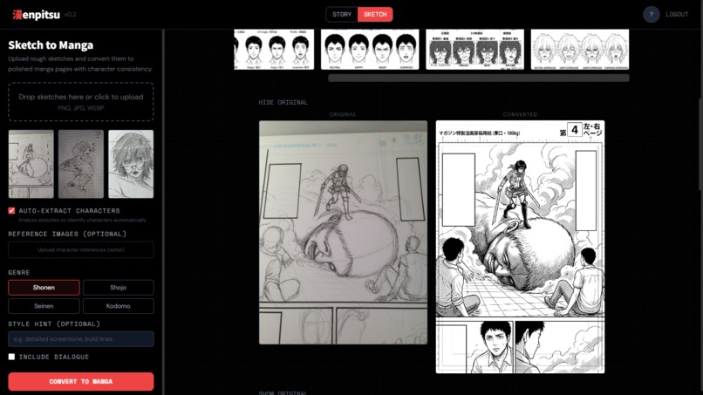Click the original pencil sketch image
The width and height of the screenshot is (703, 395).
pos(343,232)
